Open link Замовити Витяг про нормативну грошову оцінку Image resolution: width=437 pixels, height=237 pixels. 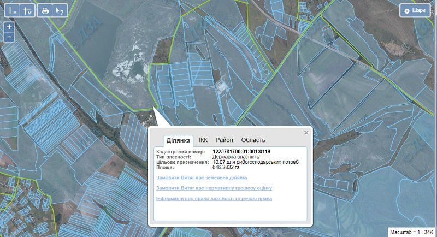click(214, 188)
